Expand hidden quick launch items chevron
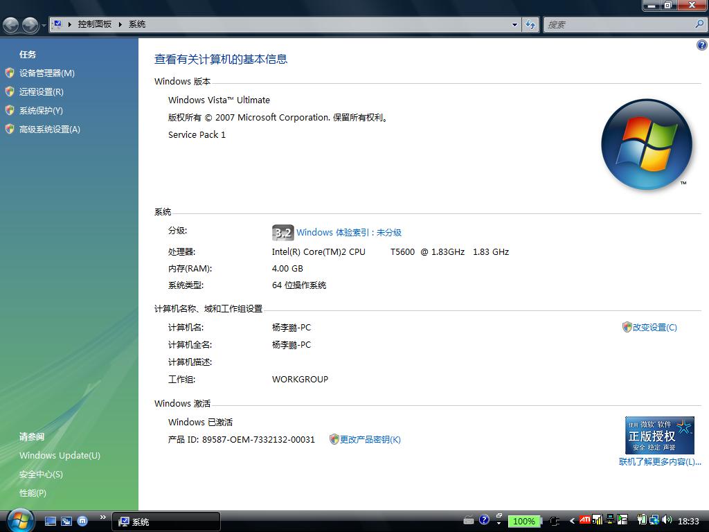The image size is (709, 532). [x=103, y=517]
